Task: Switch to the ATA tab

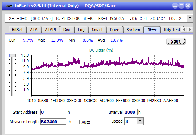Action: pos(34,30)
